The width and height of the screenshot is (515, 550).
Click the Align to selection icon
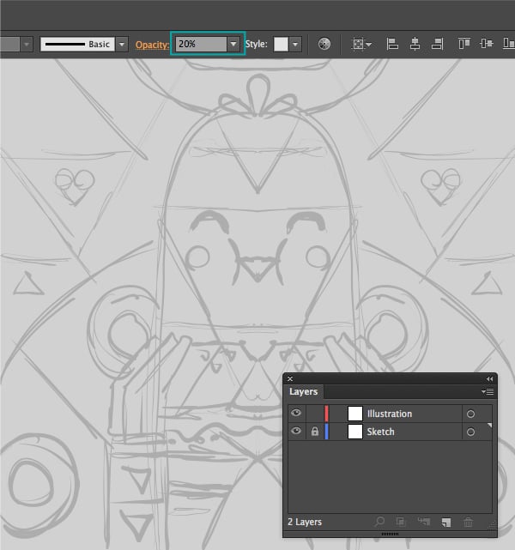361,44
